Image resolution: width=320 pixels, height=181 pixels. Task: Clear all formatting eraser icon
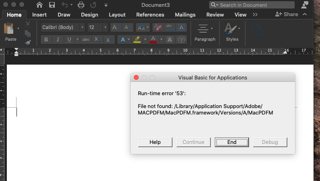point(158,27)
